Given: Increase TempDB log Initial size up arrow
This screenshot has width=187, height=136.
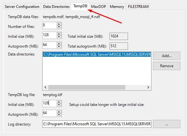Looking at the screenshot, I should click(x=59, y=102).
